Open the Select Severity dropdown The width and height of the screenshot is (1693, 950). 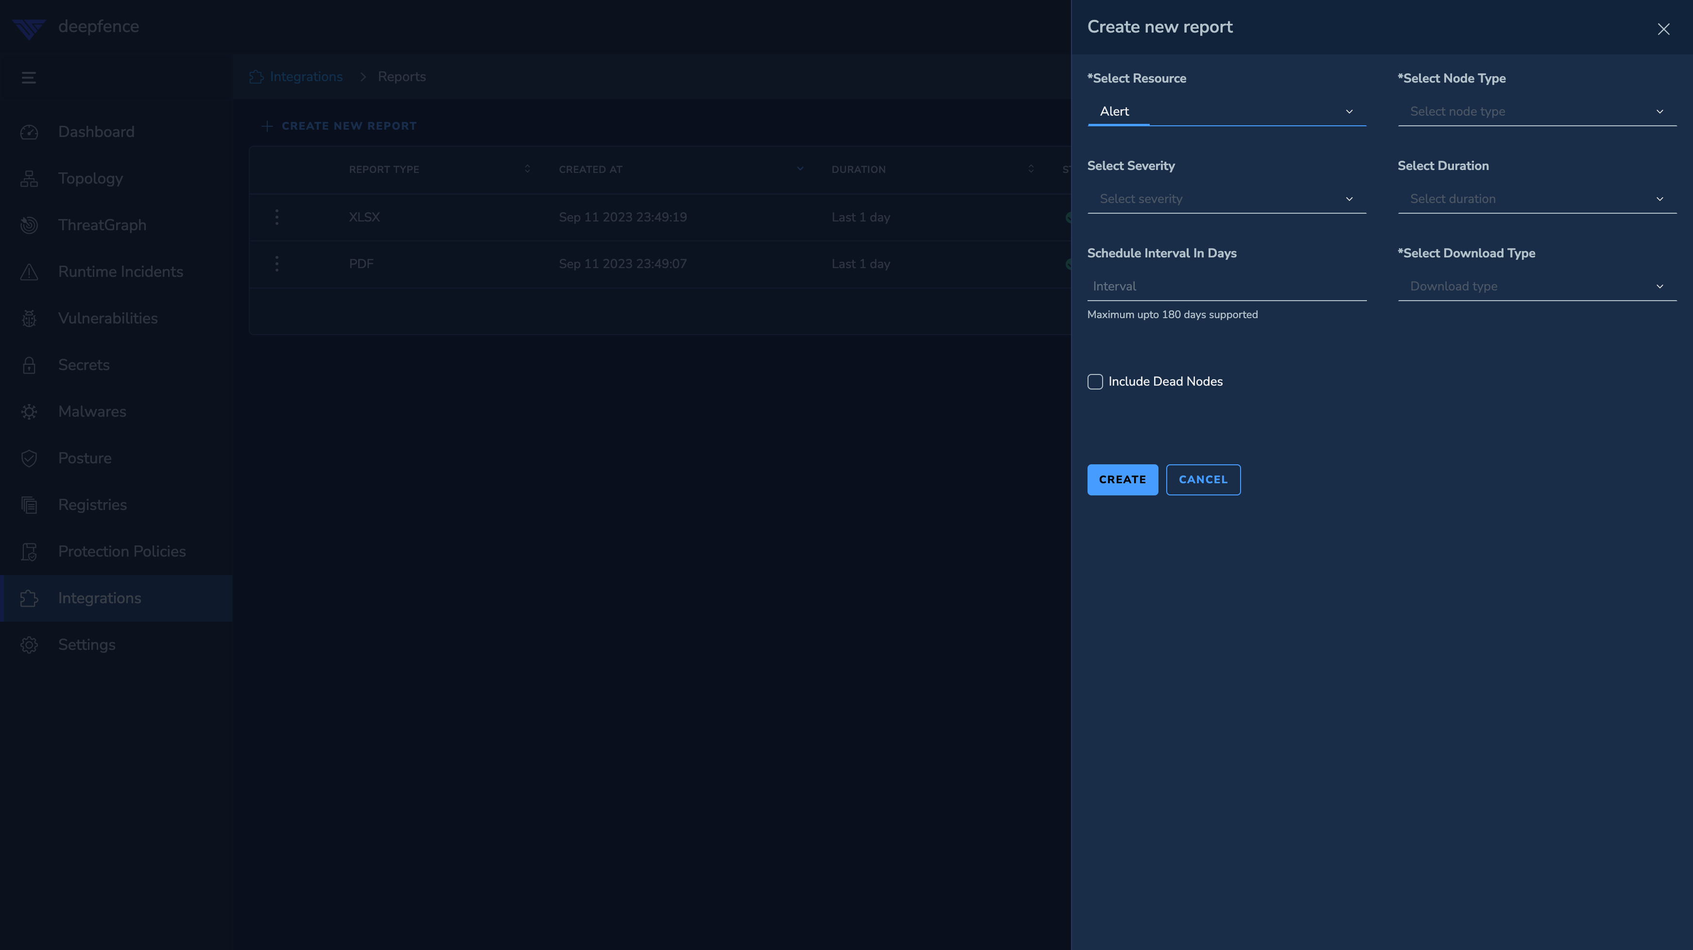point(1227,199)
